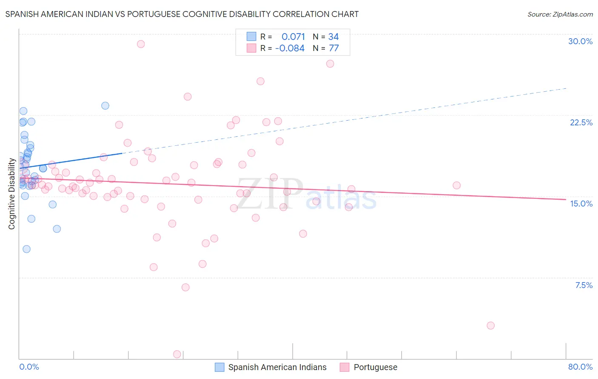Click the R = -0.084 correlation value

coord(282,48)
